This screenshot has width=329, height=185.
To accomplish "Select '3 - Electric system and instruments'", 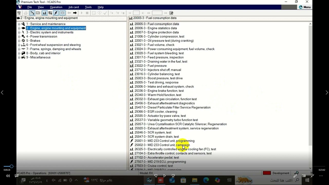I will tap(50, 32).
